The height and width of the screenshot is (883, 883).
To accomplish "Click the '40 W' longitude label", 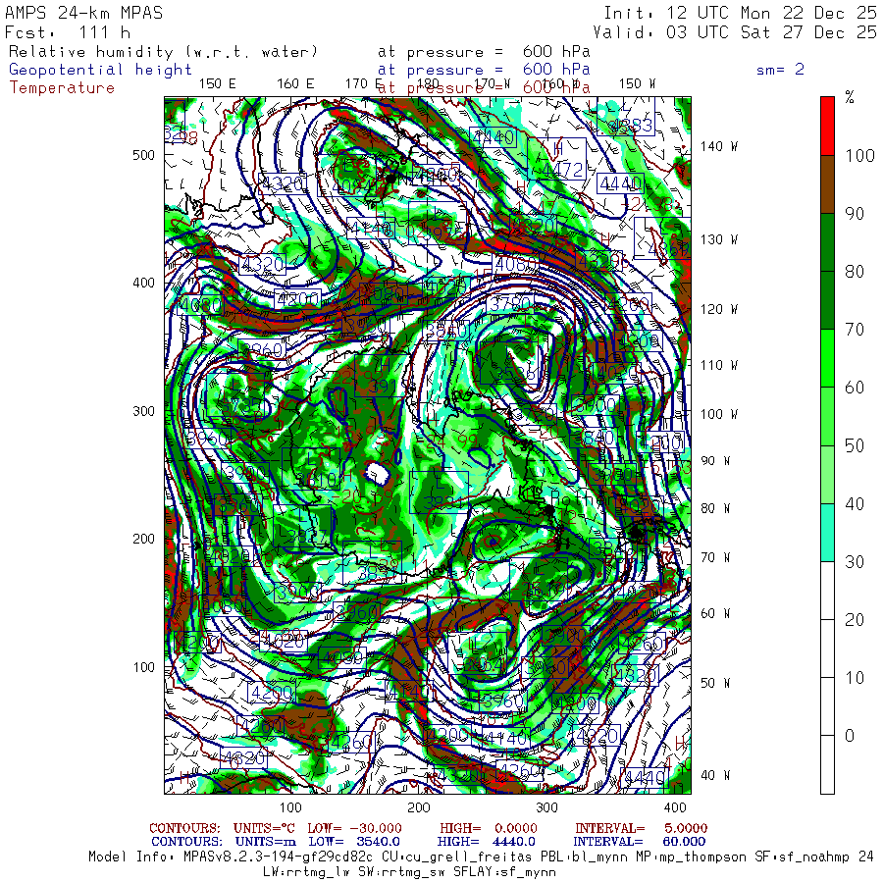I will coord(715,775).
